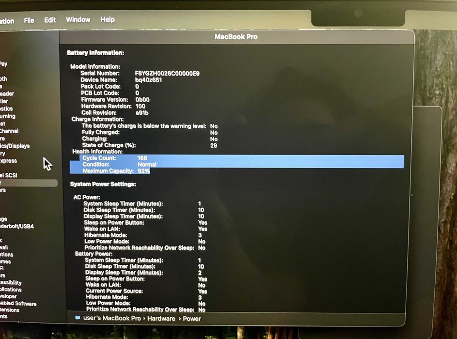
Task: Click the Charging: row label
Action: [x=95, y=139]
